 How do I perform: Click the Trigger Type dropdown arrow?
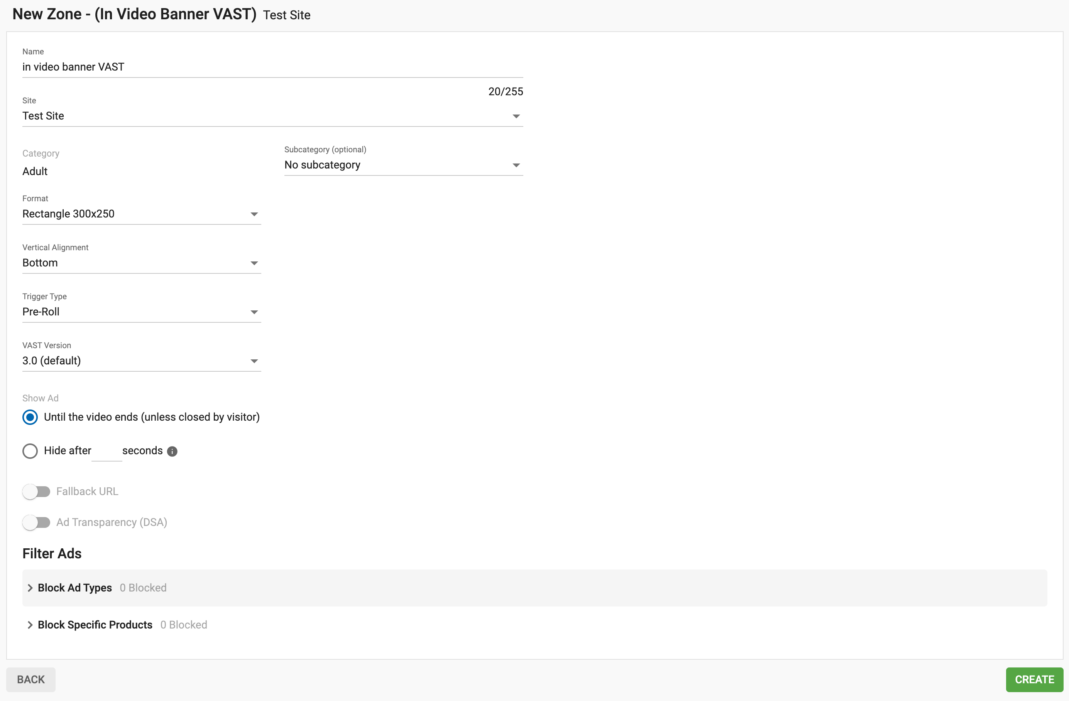point(254,312)
